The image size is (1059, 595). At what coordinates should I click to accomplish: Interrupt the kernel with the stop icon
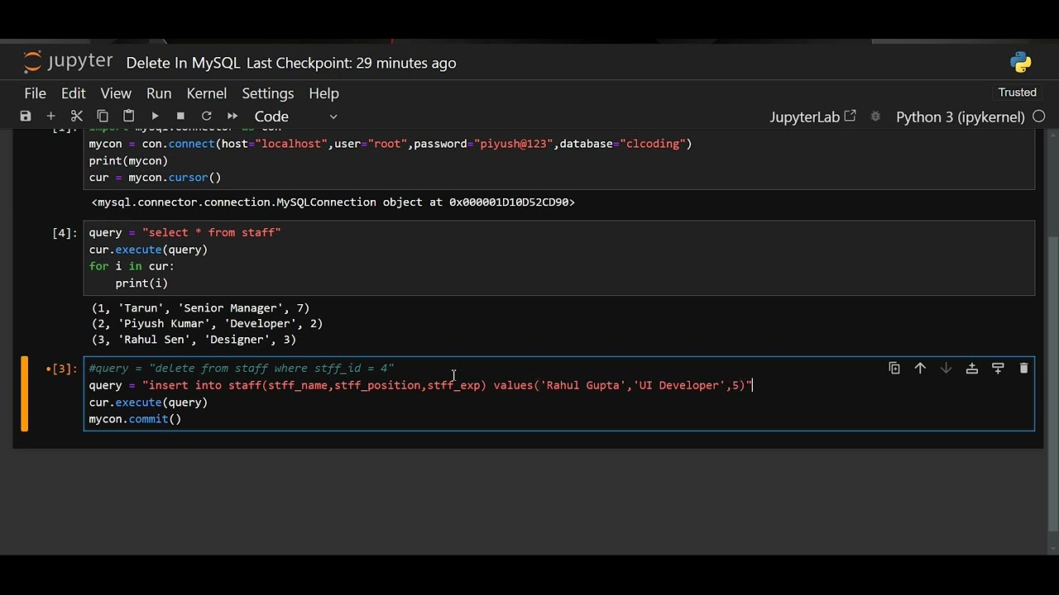[x=180, y=117]
